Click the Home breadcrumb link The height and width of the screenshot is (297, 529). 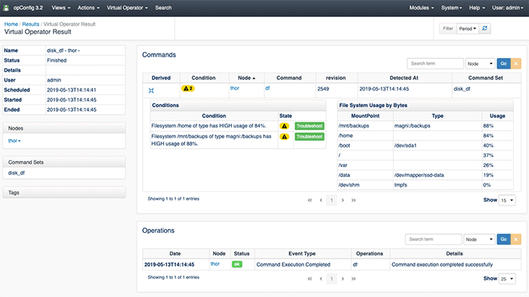(11, 24)
